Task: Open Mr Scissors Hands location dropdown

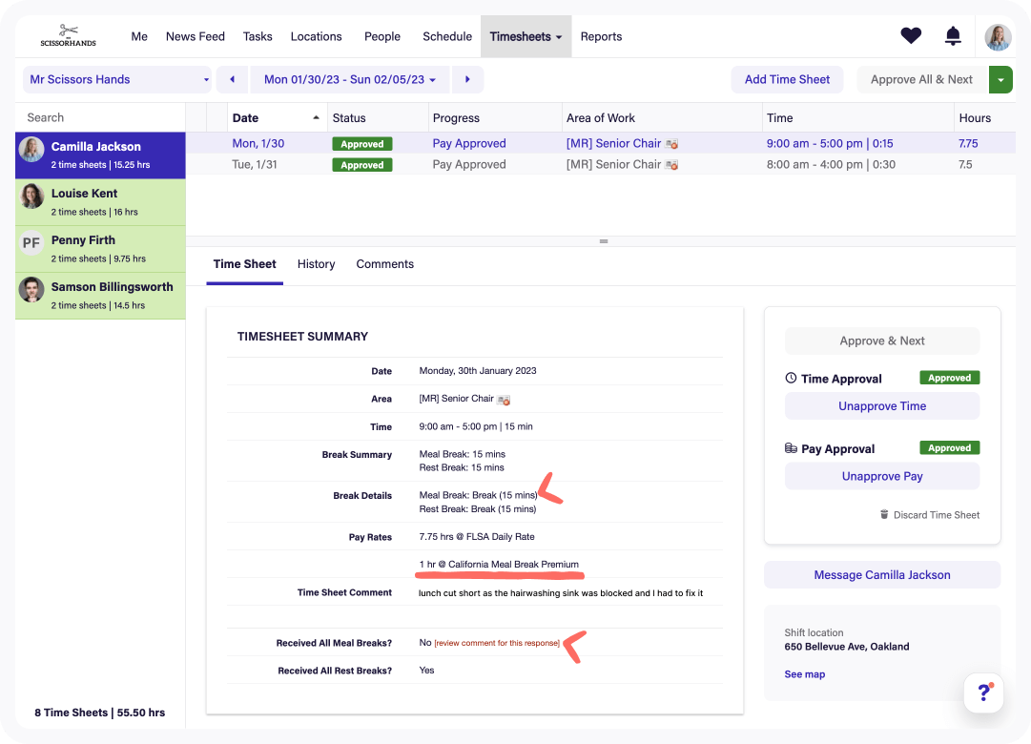Action: pos(117,79)
